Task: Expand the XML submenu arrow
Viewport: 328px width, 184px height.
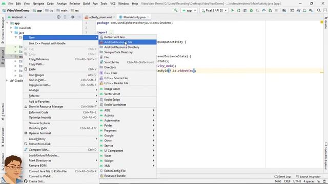Action: [x=154, y=166]
